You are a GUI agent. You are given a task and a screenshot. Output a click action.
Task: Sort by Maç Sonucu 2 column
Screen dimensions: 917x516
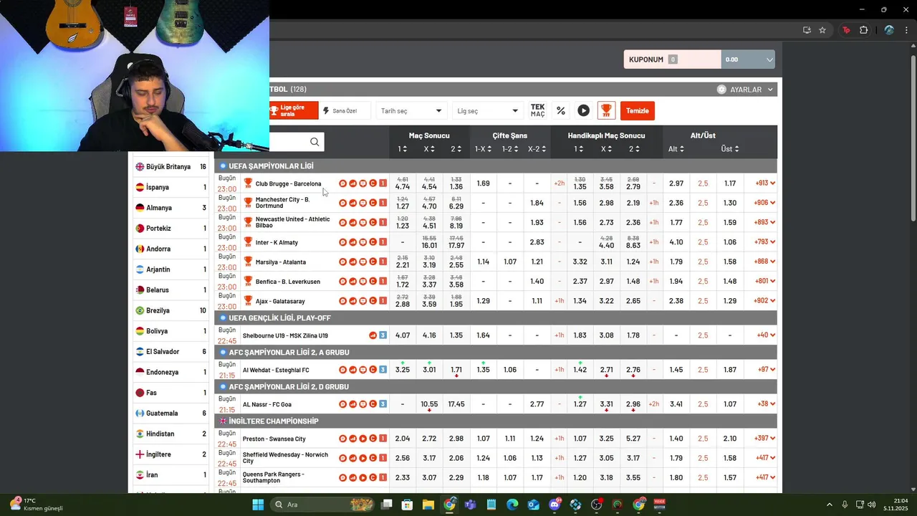(x=456, y=149)
